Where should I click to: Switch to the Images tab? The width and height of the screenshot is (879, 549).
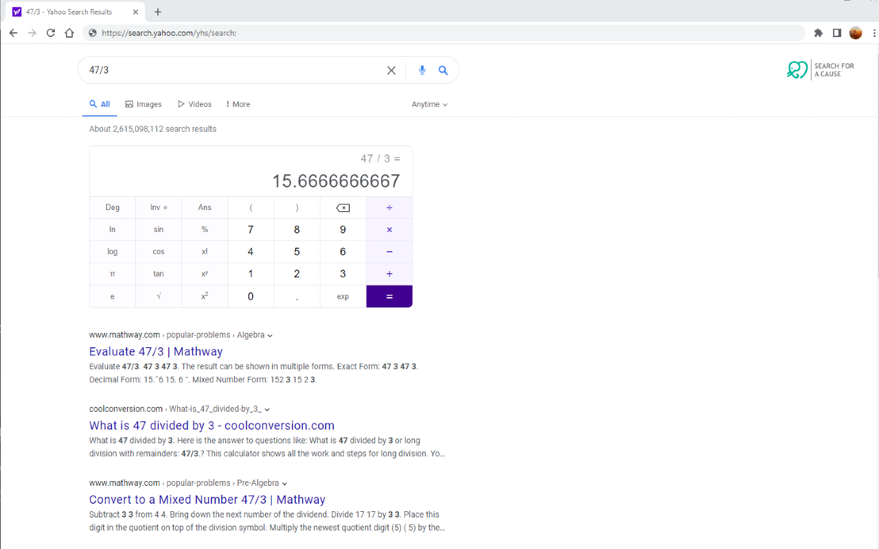point(144,104)
